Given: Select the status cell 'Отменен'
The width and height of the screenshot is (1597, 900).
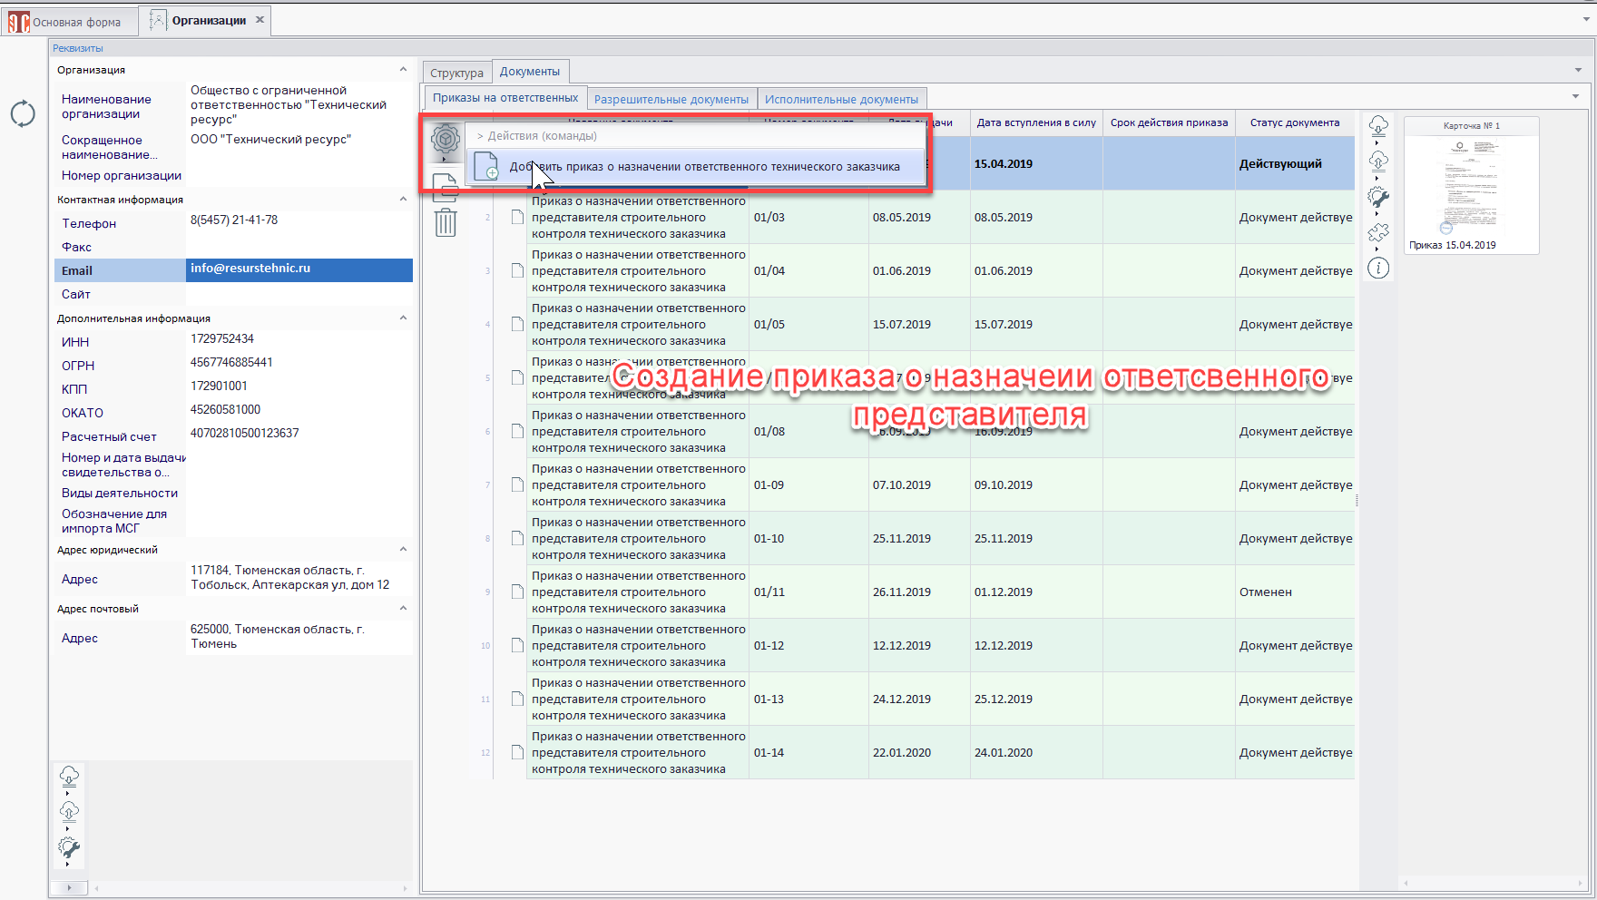Looking at the screenshot, I should (1295, 592).
